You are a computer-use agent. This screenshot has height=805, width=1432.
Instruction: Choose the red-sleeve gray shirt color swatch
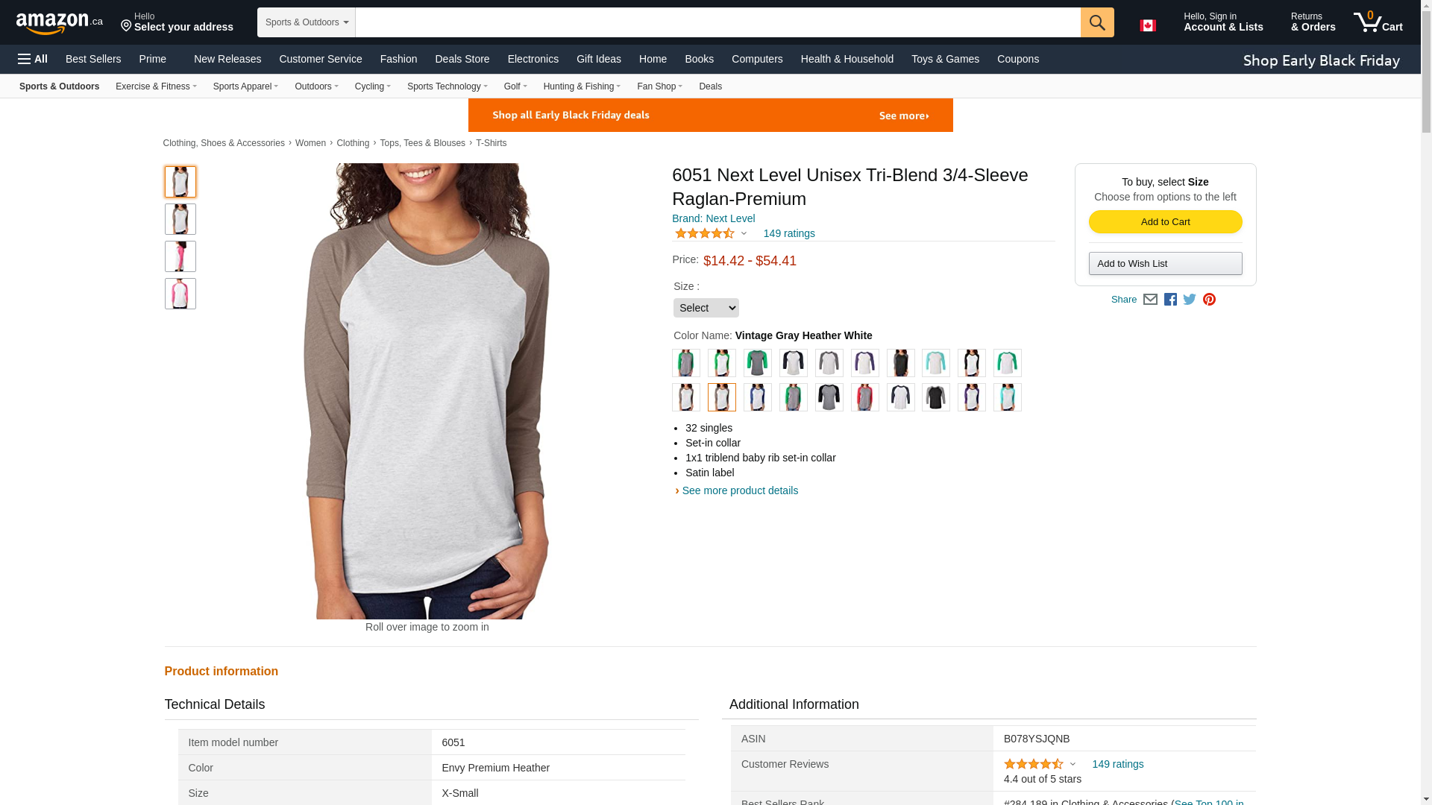[x=864, y=398]
